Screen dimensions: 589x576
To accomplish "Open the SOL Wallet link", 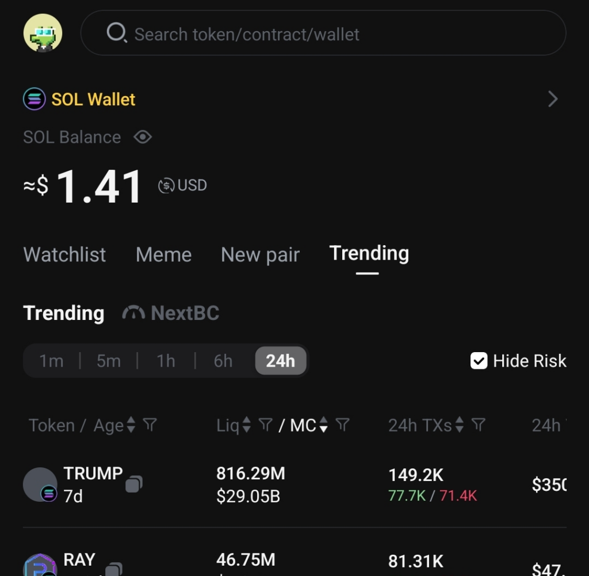I will click(x=93, y=99).
